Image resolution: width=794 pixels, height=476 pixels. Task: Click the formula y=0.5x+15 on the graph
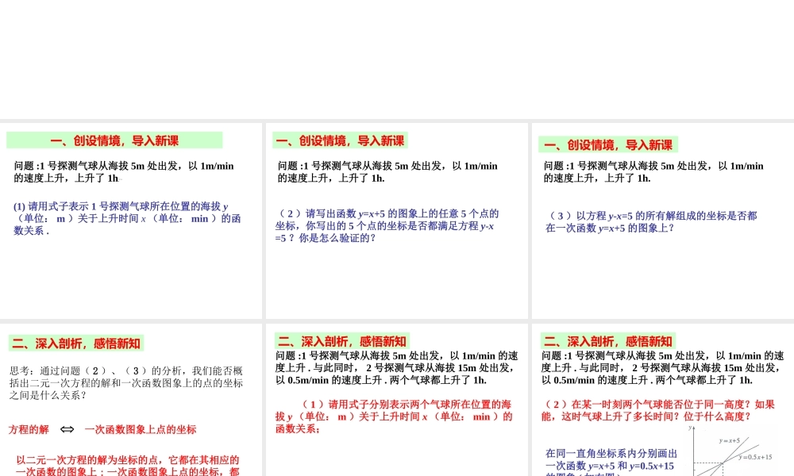(x=757, y=458)
